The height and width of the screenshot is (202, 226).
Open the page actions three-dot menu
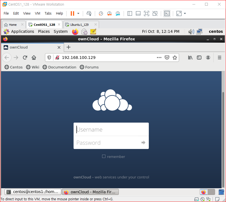pyautogui.click(x=159, y=58)
